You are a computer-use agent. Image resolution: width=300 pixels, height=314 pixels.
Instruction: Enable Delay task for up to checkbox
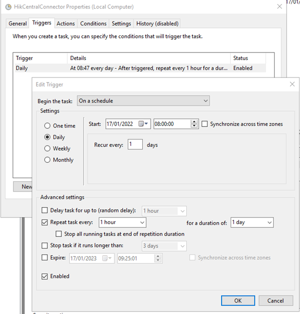(45, 210)
